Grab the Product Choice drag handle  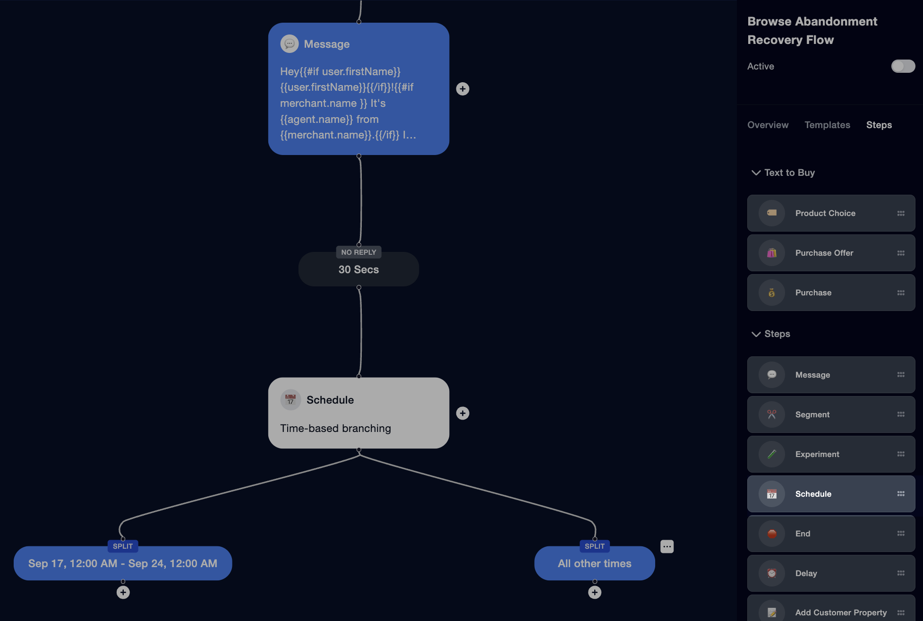[x=901, y=213]
